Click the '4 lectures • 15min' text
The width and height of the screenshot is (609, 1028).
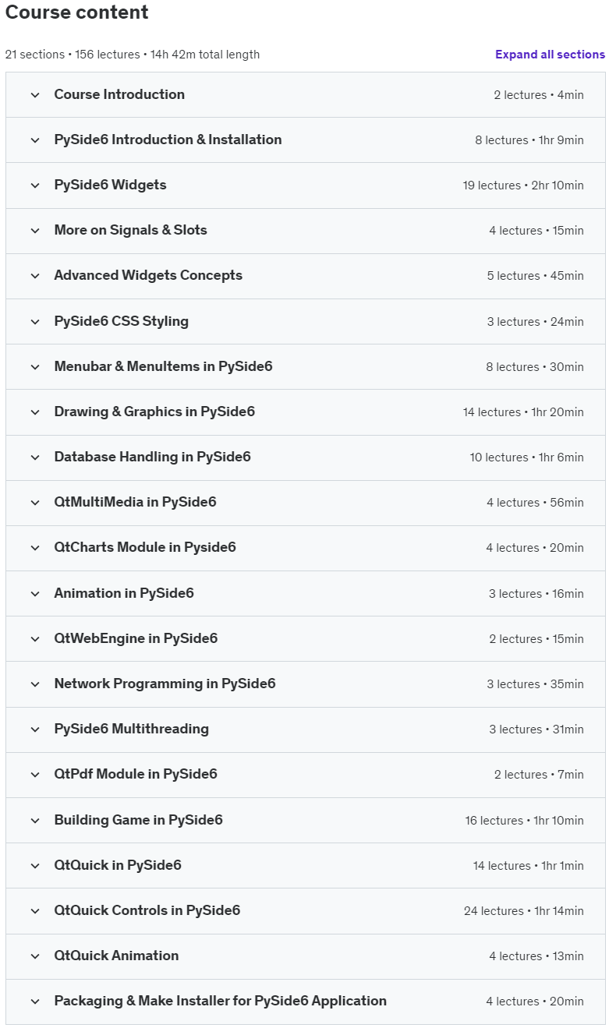[x=536, y=231]
